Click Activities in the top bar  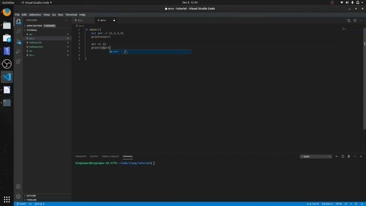pos(8,2)
